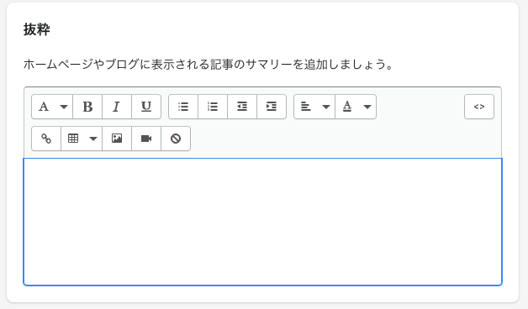The image size is (528, 309).
Task: Insert an image
Action: (x=117, y=139)
